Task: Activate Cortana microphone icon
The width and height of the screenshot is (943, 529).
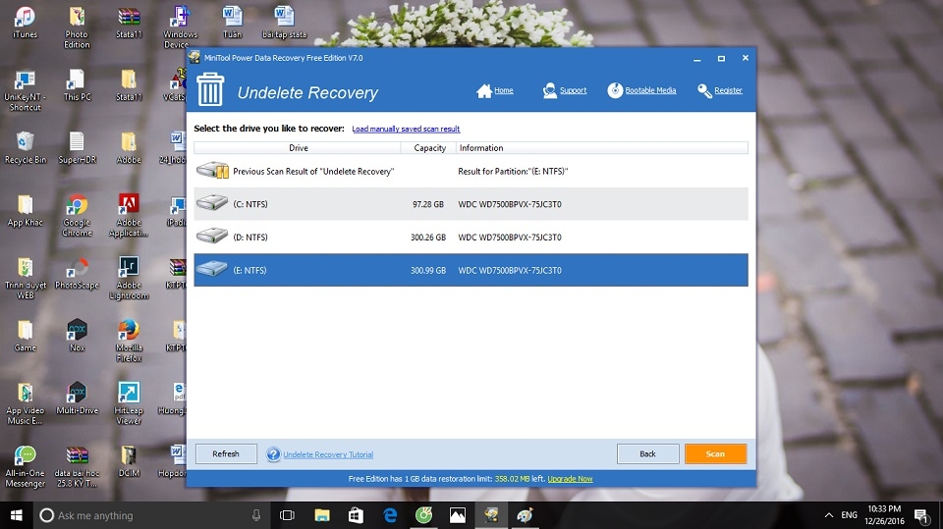Action: coord(256,515)
